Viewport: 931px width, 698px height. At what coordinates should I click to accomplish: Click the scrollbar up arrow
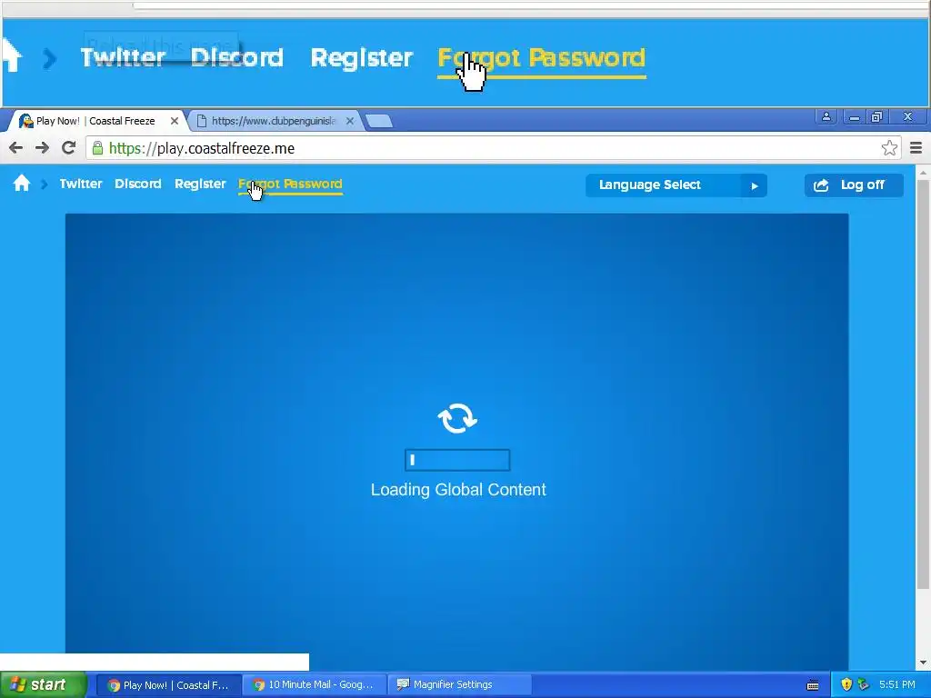point(923,173)
